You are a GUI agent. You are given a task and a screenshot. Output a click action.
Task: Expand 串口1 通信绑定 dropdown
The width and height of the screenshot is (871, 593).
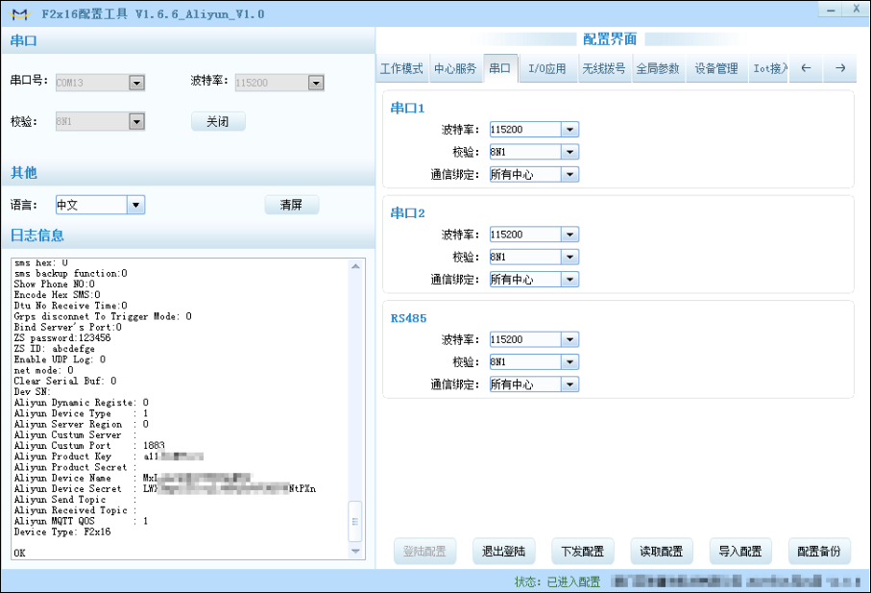pyautogui.click(x=569, y=175)
